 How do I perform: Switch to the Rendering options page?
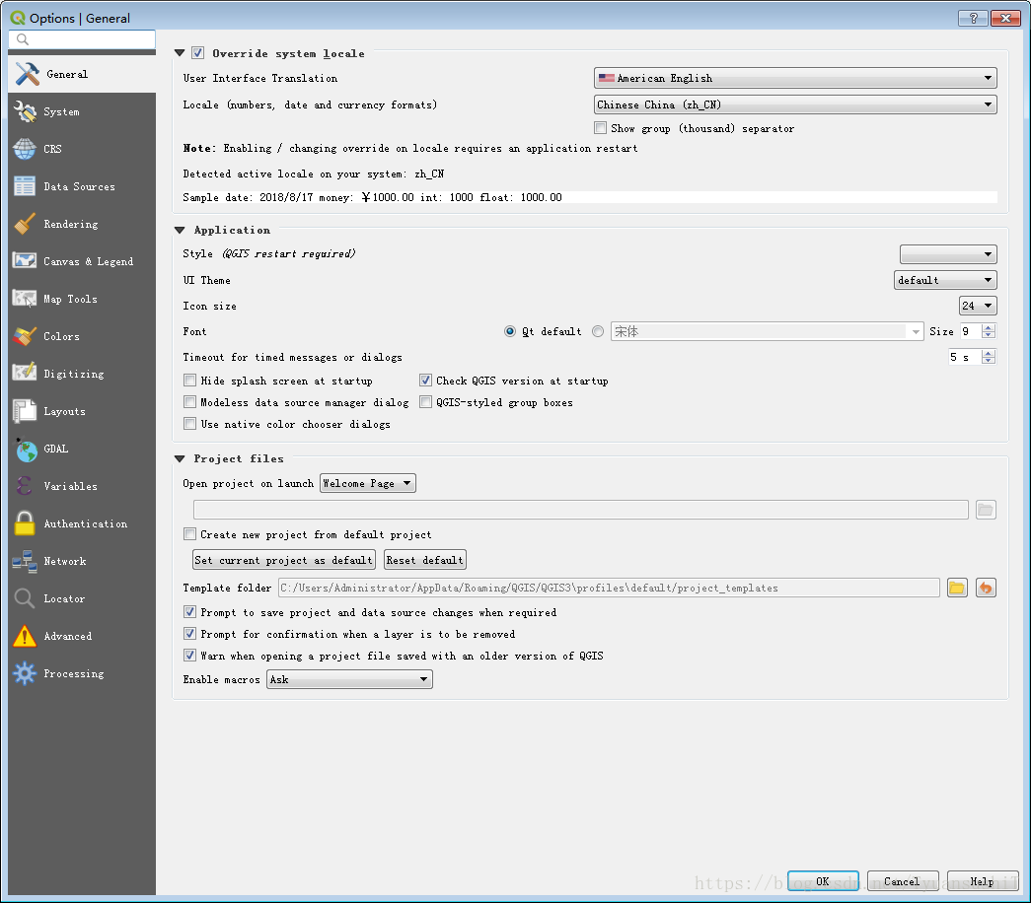(x=82, y=224)
